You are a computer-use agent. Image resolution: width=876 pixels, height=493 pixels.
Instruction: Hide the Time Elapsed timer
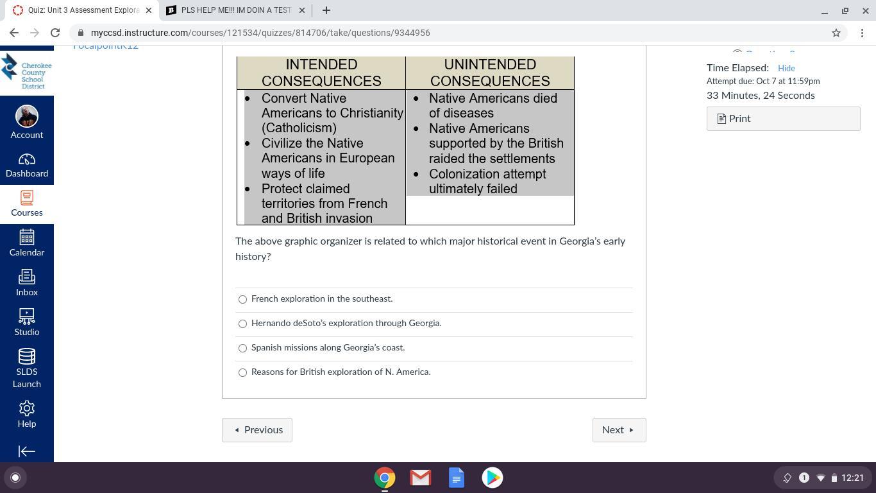point(786,68)
